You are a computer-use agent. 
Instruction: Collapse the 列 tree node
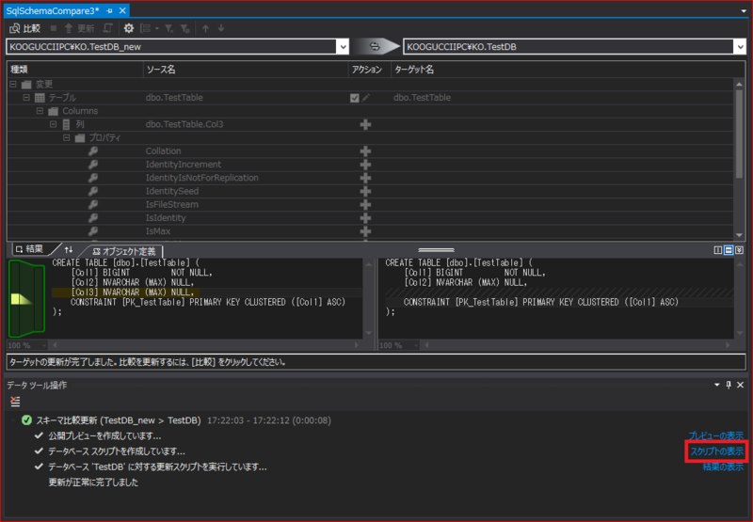[54, 124]
